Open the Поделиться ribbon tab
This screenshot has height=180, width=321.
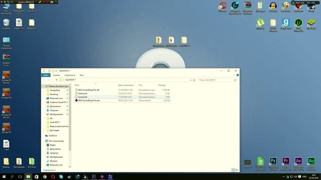click(x=70, y=75)
